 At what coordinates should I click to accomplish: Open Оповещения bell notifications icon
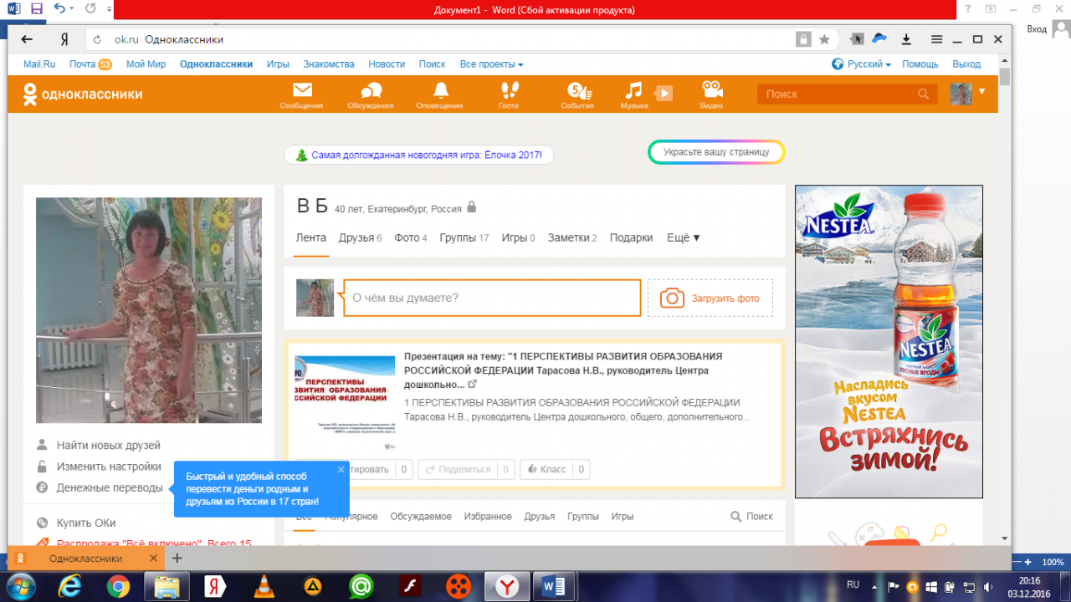[440, 90]
